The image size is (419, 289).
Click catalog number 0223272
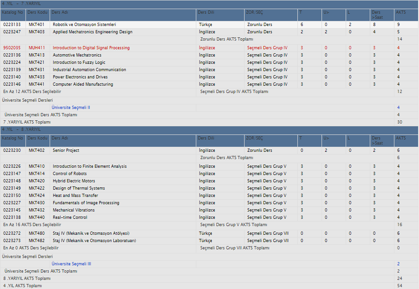click(12, 233)
